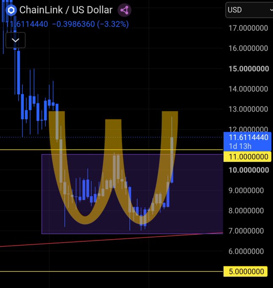Click the 5.0000000 yellow price label
Screen dimensions: 273x288
coord(245,271)
